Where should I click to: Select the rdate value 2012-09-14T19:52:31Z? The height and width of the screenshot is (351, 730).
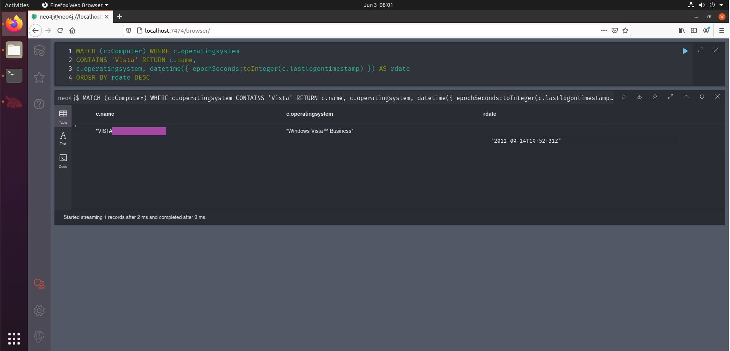(526, 141)
